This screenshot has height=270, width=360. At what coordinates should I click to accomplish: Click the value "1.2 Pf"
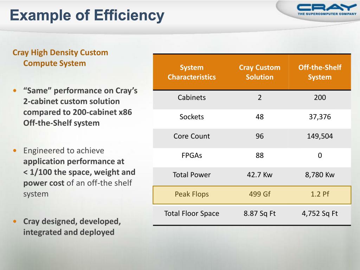320,194
